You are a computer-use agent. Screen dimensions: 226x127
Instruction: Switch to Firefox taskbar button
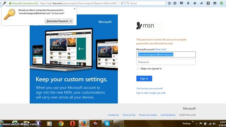tap(84, 123)
